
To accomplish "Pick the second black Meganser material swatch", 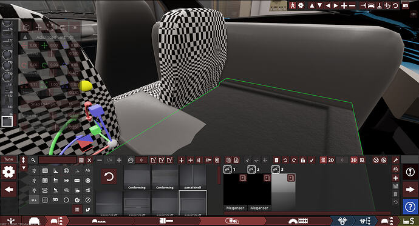I will 259,192.
